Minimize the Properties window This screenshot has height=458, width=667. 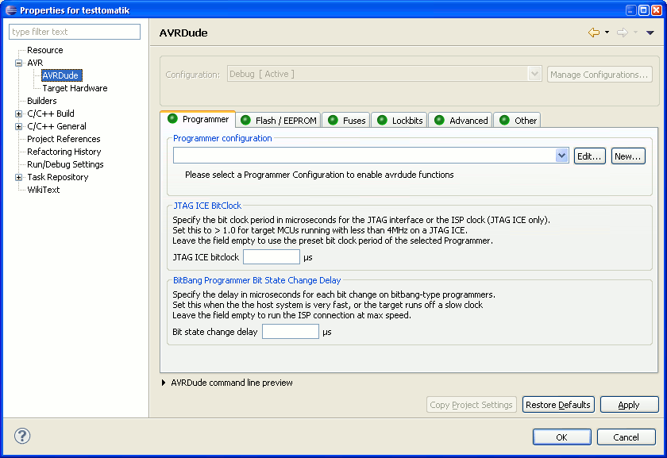[631, 10]
